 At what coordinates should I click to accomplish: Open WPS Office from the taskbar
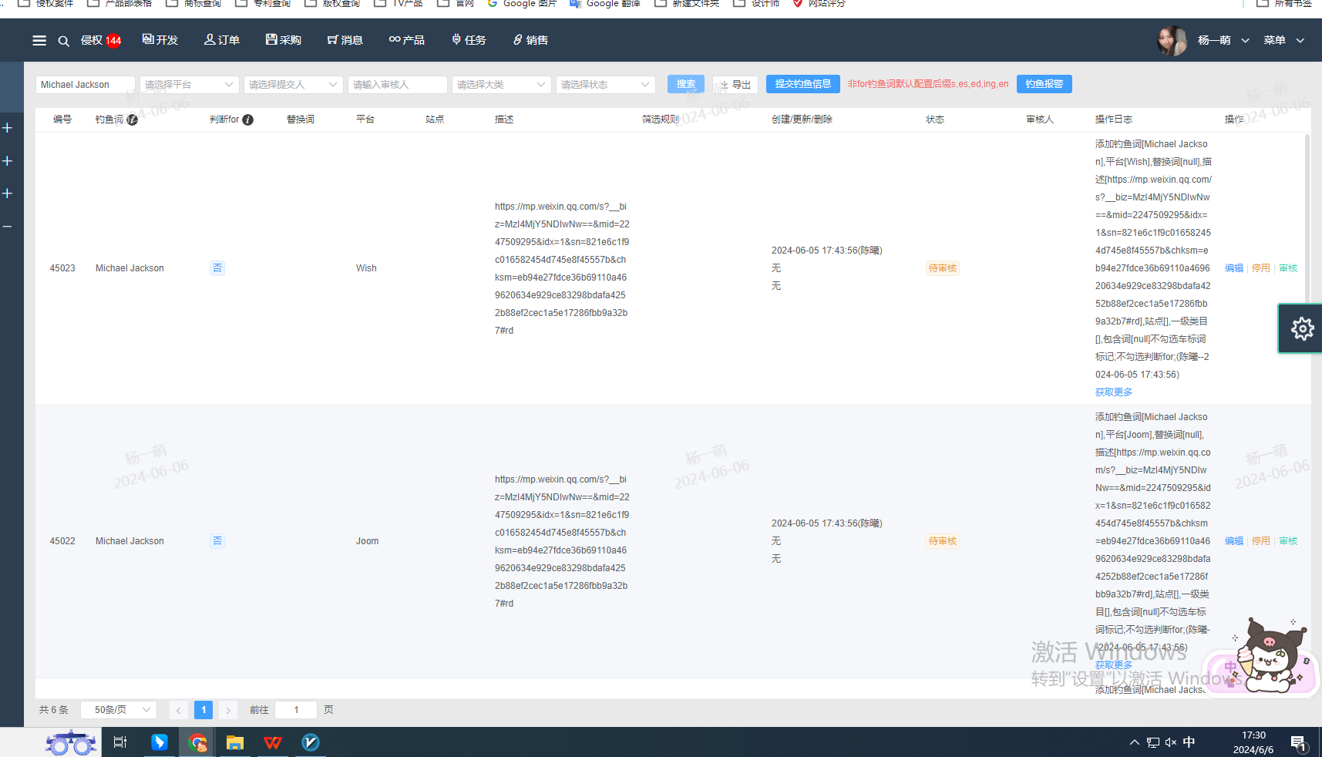(x=273, y=742)
